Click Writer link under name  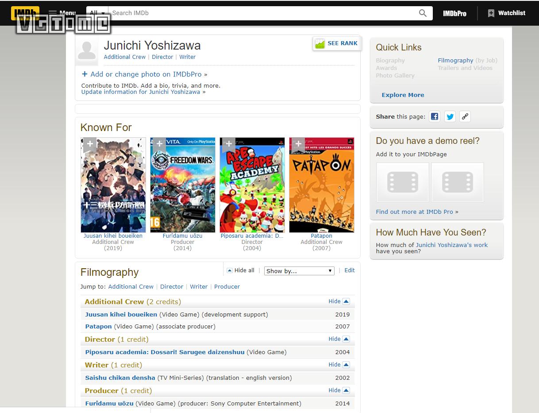click(187, 57)
